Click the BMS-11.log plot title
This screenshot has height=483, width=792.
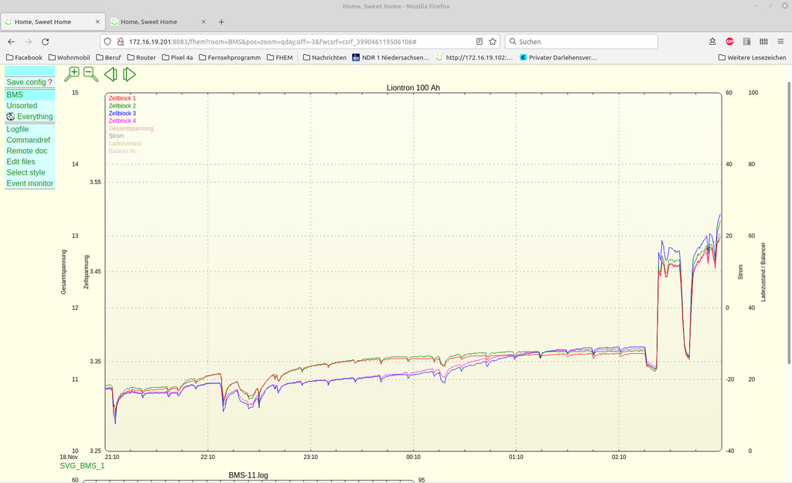(248, 475)
